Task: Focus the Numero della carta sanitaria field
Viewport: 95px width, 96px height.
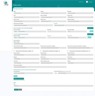Action: 26,48
